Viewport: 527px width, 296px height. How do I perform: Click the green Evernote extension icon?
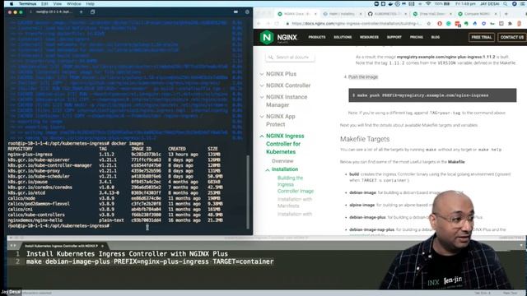coord(466,24)
